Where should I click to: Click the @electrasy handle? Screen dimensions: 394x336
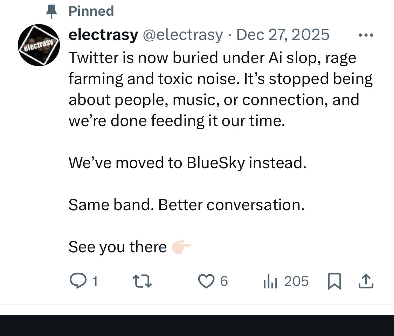tap(182, 35)
